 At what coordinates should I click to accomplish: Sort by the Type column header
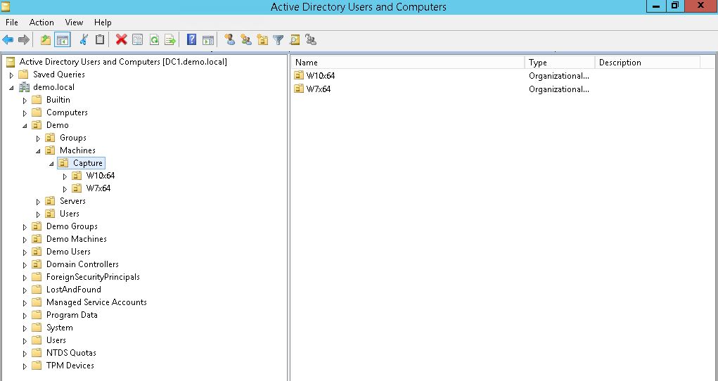(560, 63)
